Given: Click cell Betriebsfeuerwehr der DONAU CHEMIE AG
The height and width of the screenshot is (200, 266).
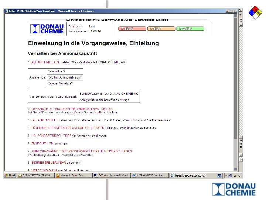Looking at the screenshot, I should click(109, 94).
